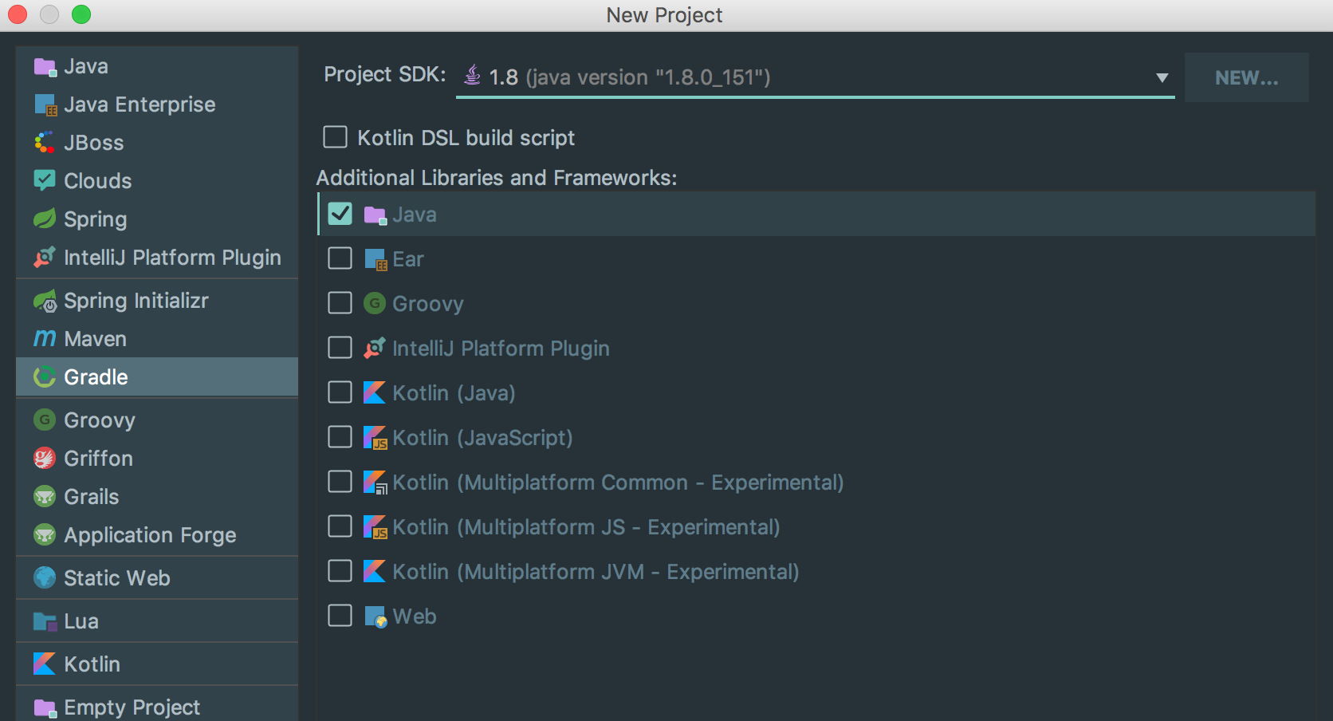The image size is (1333, 721).
Task: Click 'Kotlin (Multiplatform JS - Experimental)' label
Action: coord(586,527)
